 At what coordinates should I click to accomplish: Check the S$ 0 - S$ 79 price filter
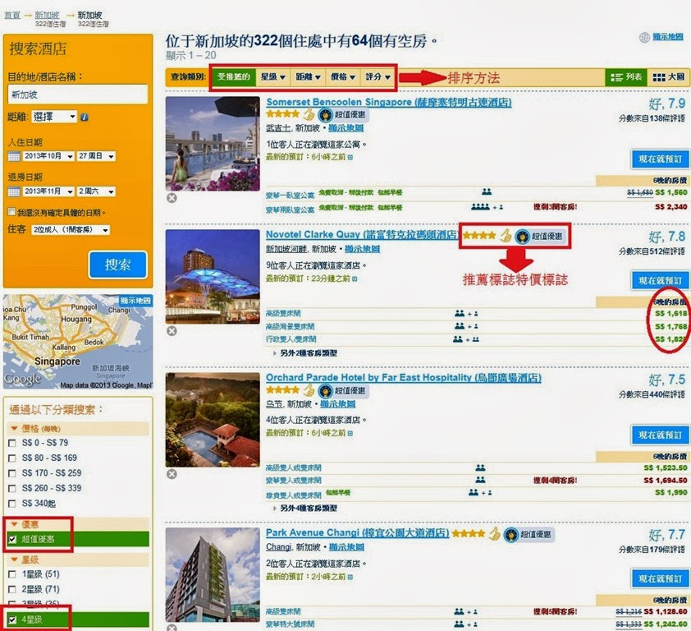(12, 443)
